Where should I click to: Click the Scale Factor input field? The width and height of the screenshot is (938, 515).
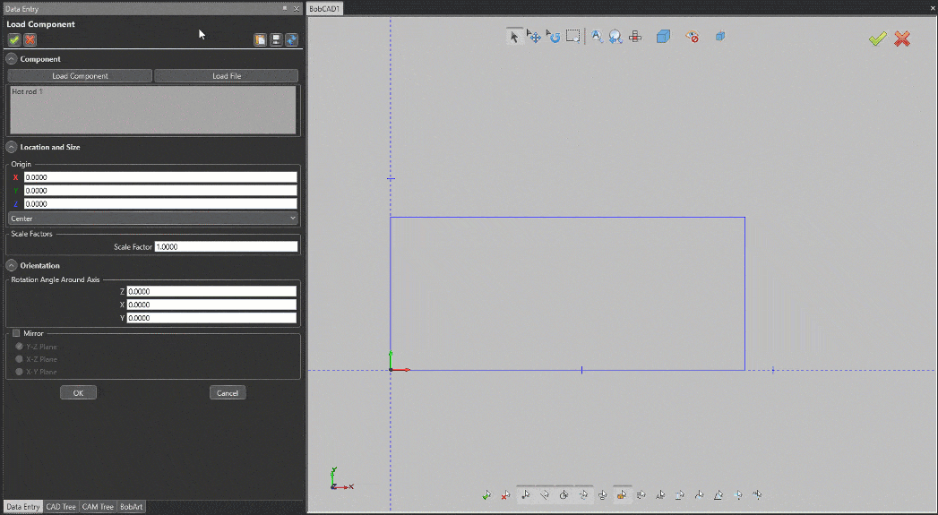click(225, 246)
